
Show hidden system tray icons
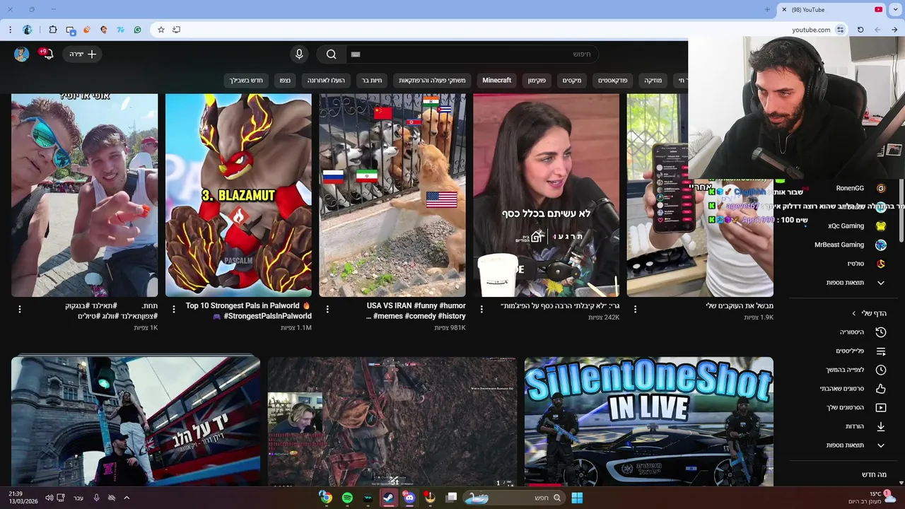coord(127,498)
